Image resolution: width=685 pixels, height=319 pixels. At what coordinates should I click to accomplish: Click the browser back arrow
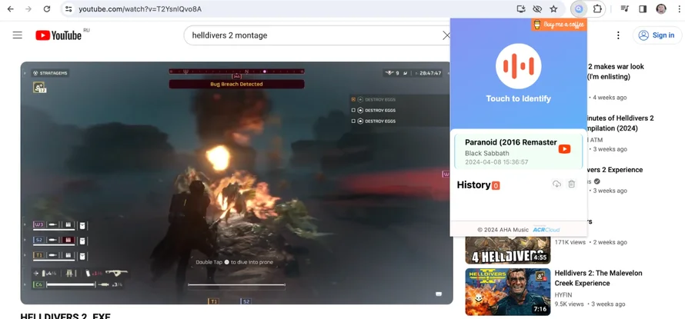click(11, 8)
